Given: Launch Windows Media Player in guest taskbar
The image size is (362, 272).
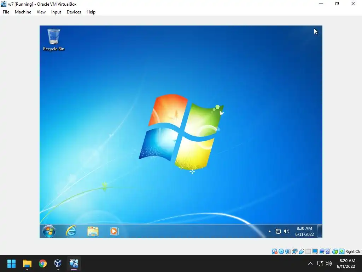Looking at the screenshot, I should (114, 231).
